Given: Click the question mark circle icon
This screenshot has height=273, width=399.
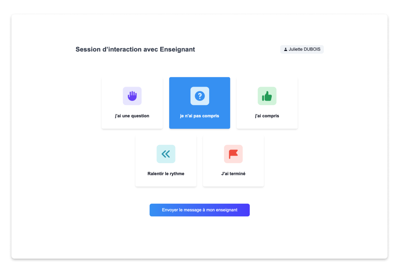Looking at the screenshot, I should tap(200, 96).
